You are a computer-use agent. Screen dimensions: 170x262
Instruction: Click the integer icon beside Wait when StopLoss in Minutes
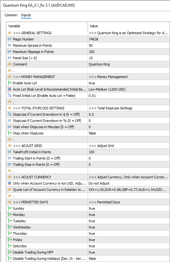click(x=9, y=127)
